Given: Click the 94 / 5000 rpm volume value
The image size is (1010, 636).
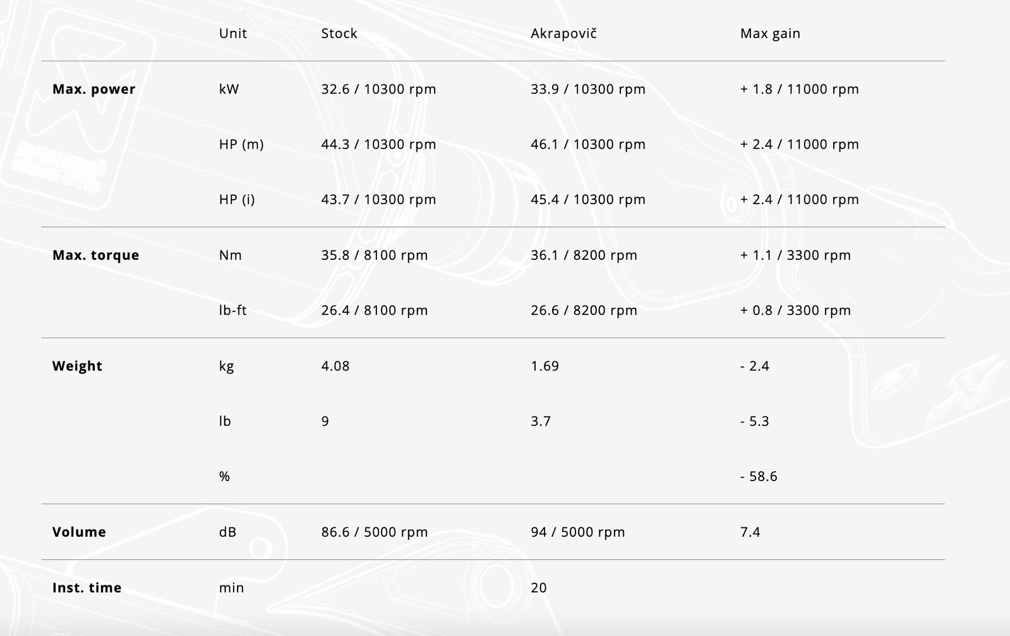Looking at the screenshot, I should (x=577, y=532).
